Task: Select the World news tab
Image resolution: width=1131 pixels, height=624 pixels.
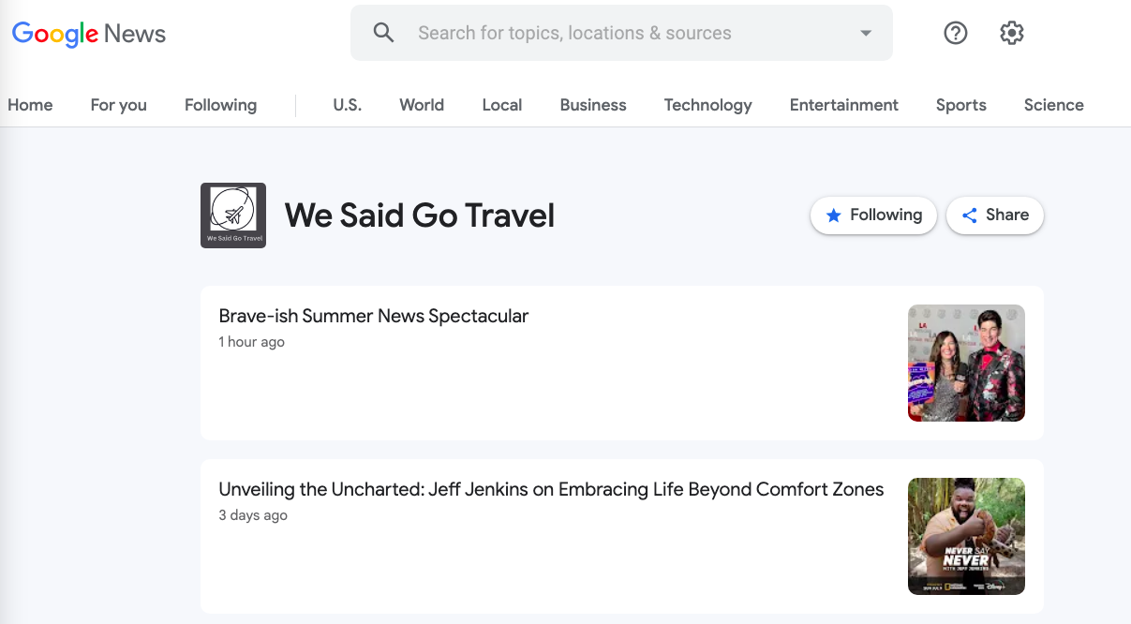Action: [x=422, y=105]
